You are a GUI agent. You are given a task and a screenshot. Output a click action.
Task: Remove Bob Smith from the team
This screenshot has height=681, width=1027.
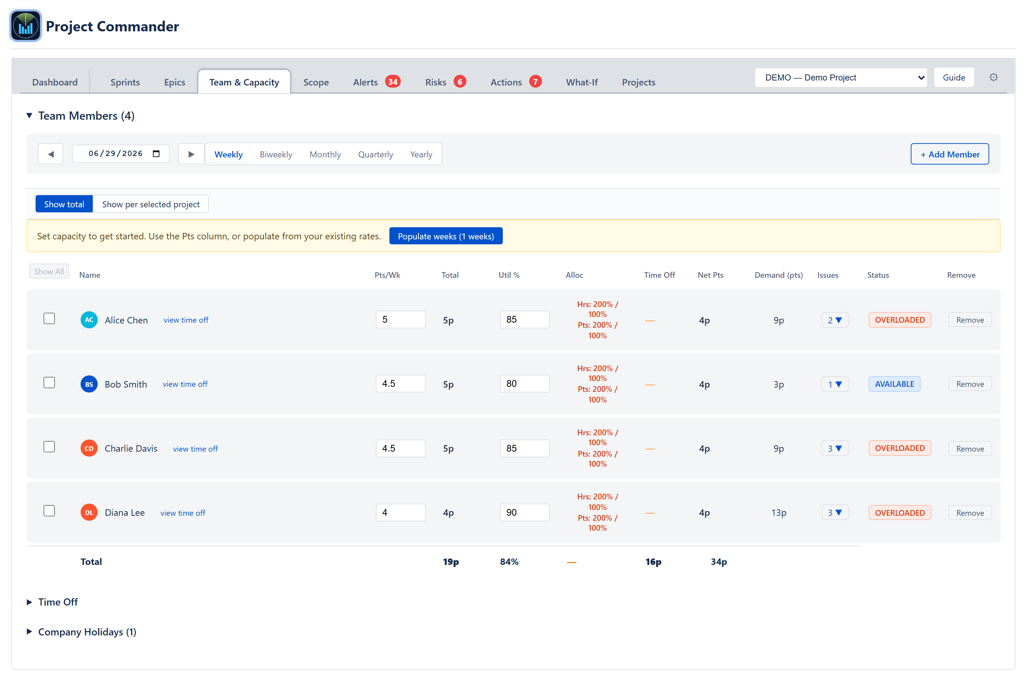coord(970,384)
